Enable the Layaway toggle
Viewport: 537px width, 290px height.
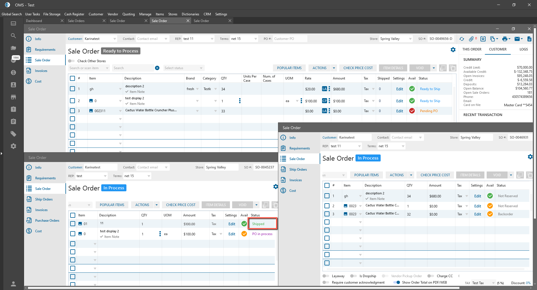[x=326, y=276]
